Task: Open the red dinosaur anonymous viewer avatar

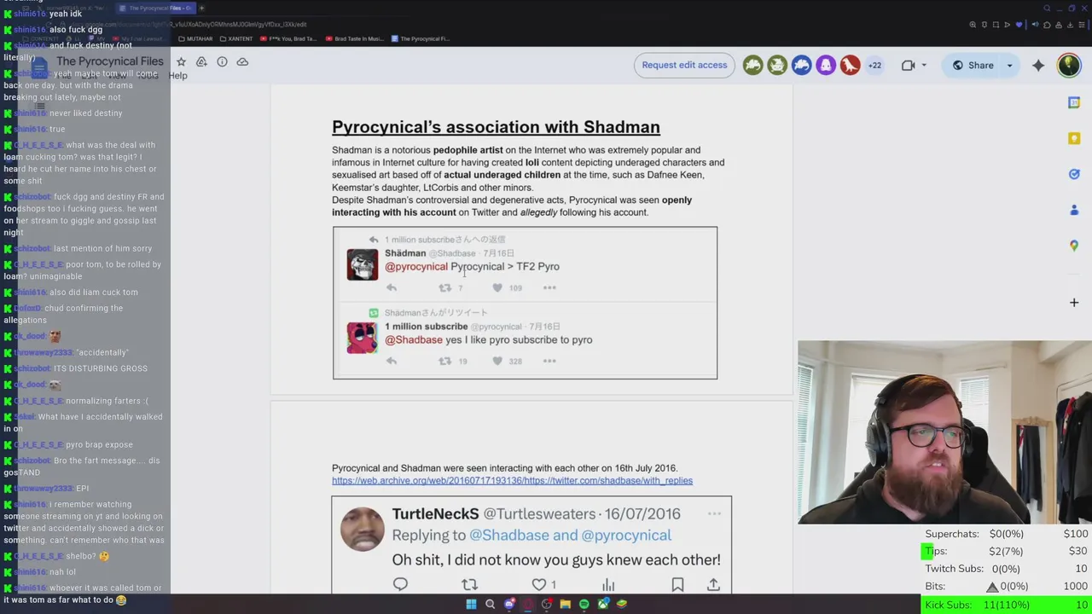Action: click(x=850, y=65)
